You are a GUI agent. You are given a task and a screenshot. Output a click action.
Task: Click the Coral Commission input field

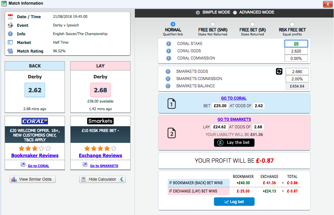tap(296, 58)
